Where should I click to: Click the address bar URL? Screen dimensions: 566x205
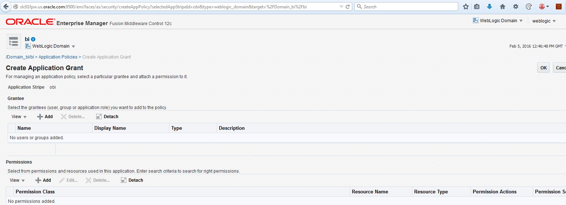pos(163,7)
